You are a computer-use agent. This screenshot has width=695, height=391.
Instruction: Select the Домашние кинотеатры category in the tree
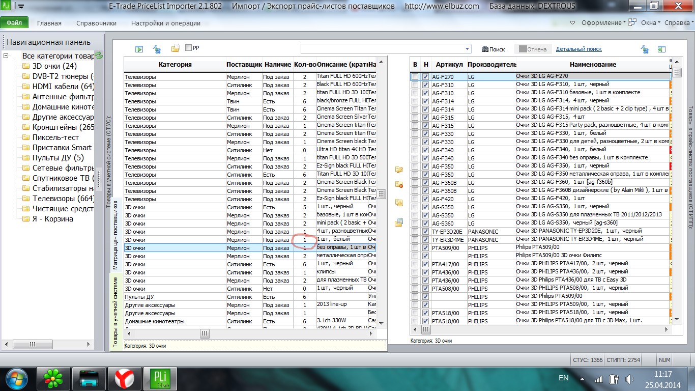[x=63, y=107]
